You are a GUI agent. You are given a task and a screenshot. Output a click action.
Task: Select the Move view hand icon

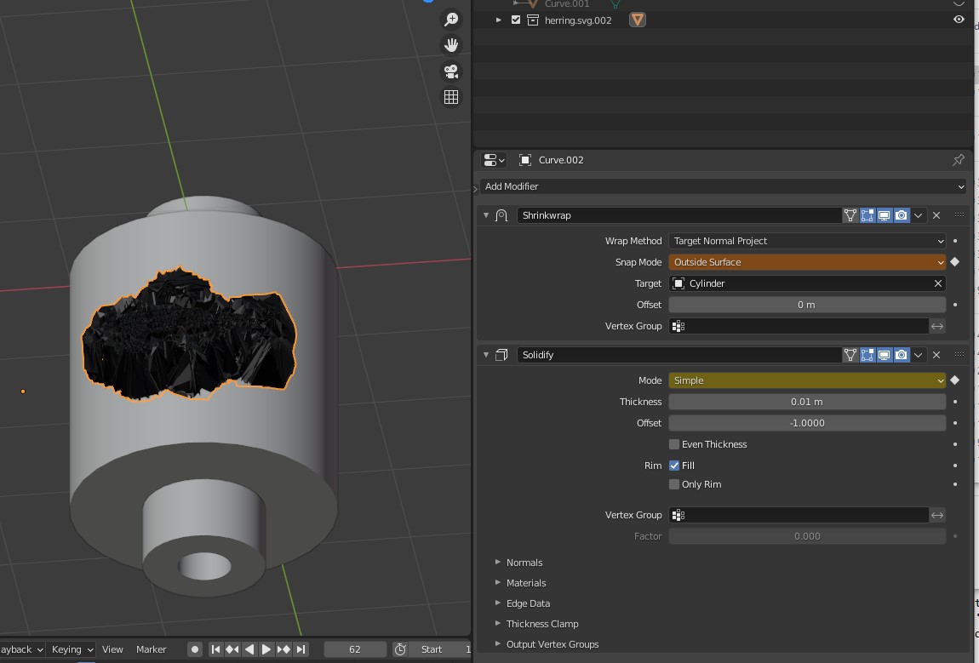coord(451,44)
